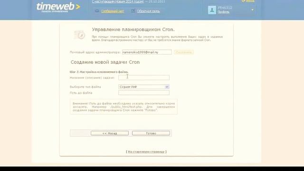Click the feedback icon in header
Viewport: 304px width, 171px height.
pos(133,11)
